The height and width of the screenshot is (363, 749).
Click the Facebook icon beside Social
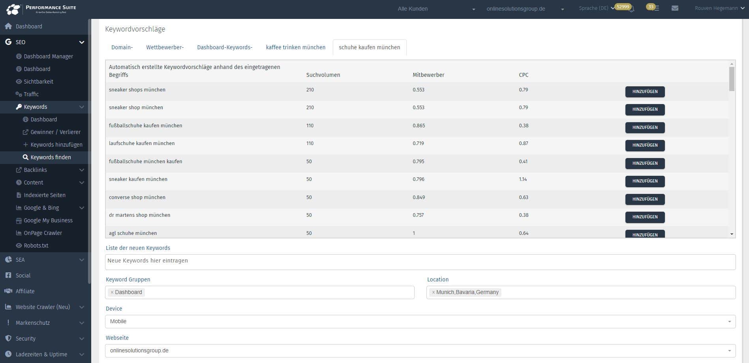coord(8,276)
